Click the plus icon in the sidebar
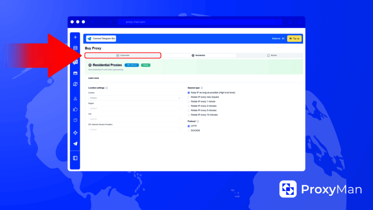This screenshot has height=210, width=373. click(x=75, y=37)
